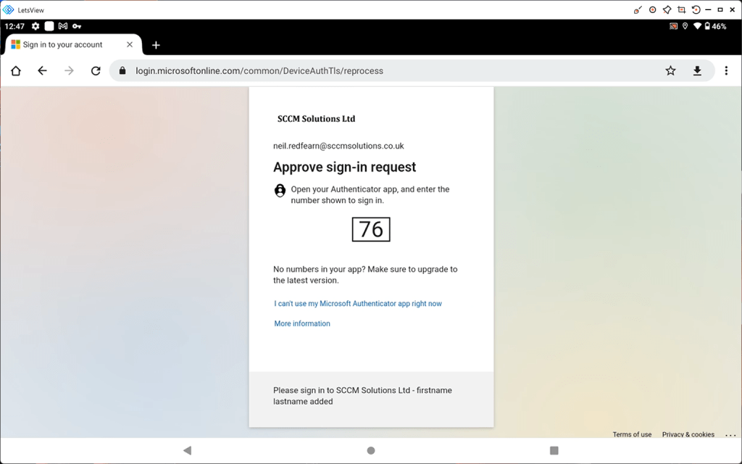Pin the LetsView window on top
742x464 pixels.
tap(667, 9)
